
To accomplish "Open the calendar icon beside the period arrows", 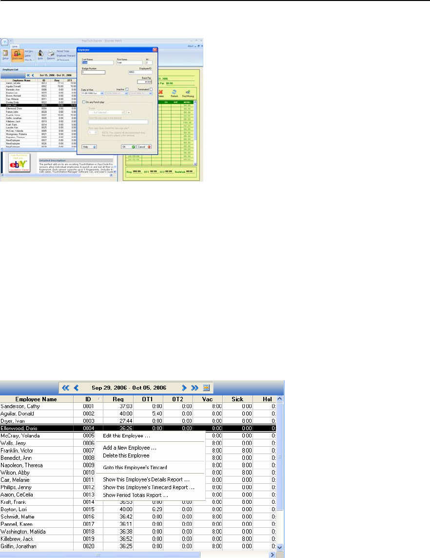I will (x=206, y=388).
